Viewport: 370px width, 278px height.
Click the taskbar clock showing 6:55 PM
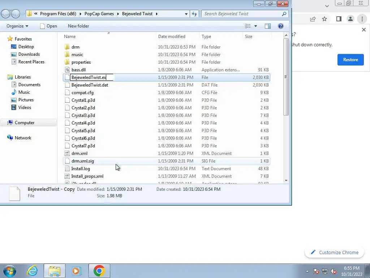click(x=352, y=271)
